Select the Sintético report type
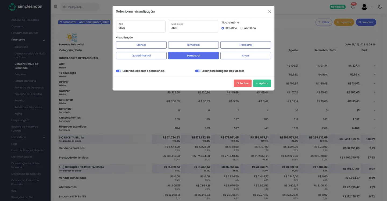The height and width of the screenshot is (201, 387). click(223, 28)
